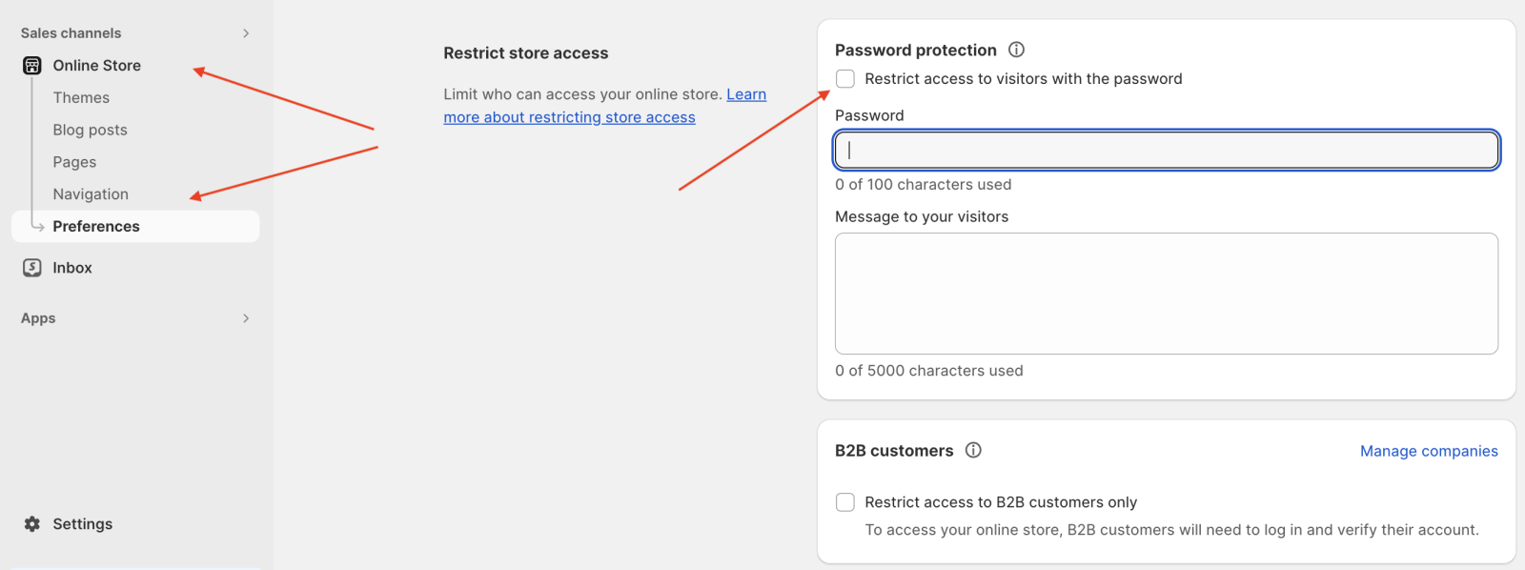Expand the Sales channels section
Screen dimensions: 1525x570
[246, 31]
